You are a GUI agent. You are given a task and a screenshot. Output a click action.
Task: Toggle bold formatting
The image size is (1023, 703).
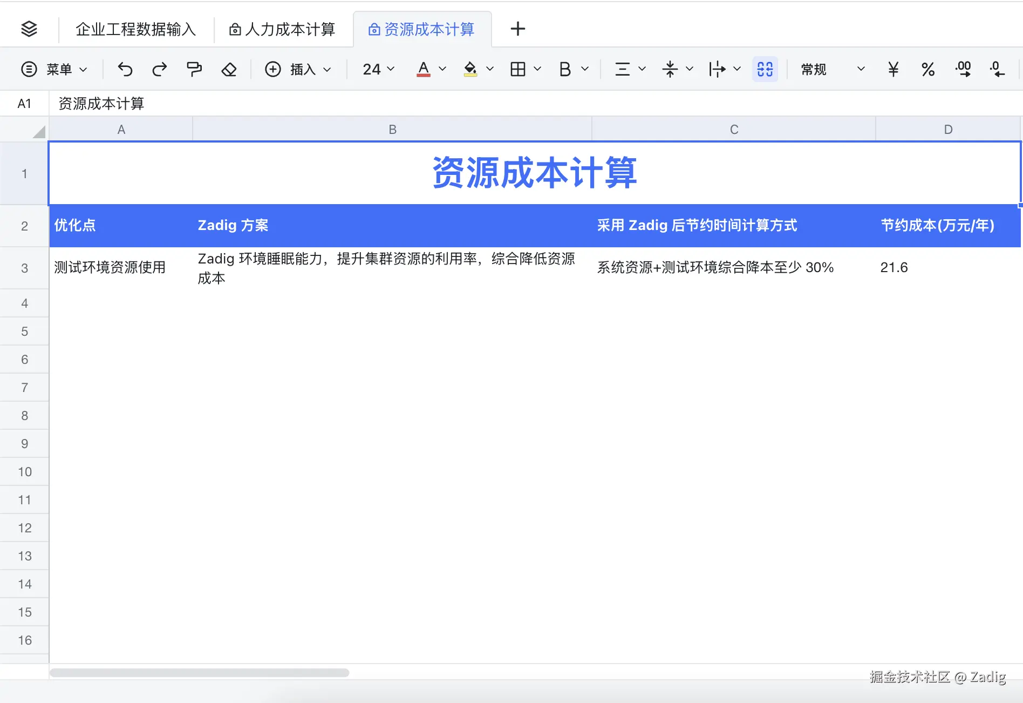pos(565,69)
